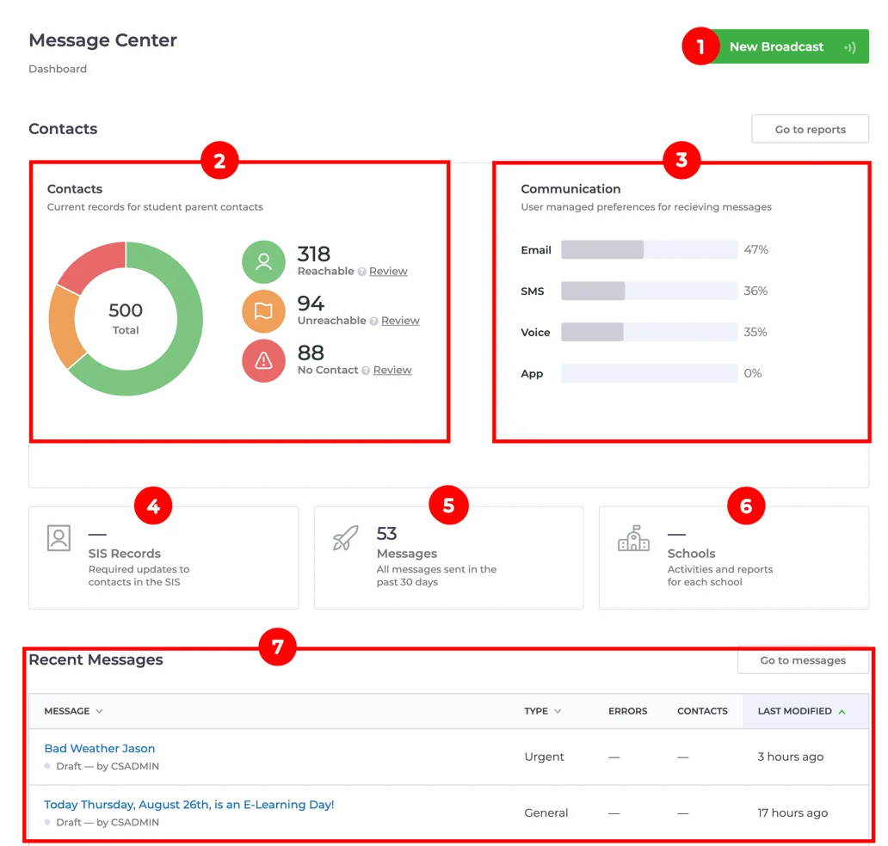Click the orange Unreachable flag icon
The height and width of the screenshot is (846, 888).
coord(263,311)
